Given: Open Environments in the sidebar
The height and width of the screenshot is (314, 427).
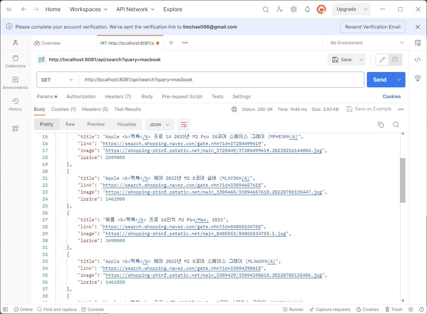Looking at the screenshot, I should pyautogui.click(x=15, y=83).
